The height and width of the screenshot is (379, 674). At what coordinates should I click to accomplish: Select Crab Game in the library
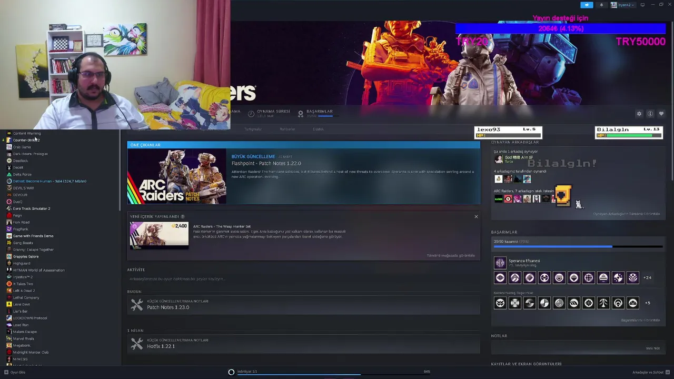[x=22, y=147]
